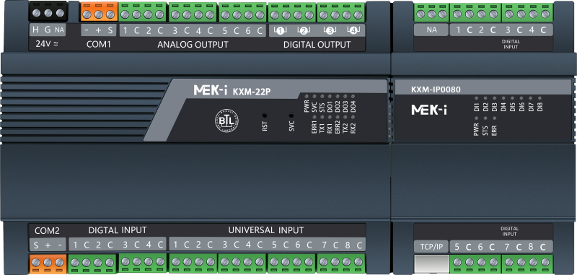Screen dimensions: 577x275
Task: Click the RST reset pinhole button
Action: pos(264,115)
